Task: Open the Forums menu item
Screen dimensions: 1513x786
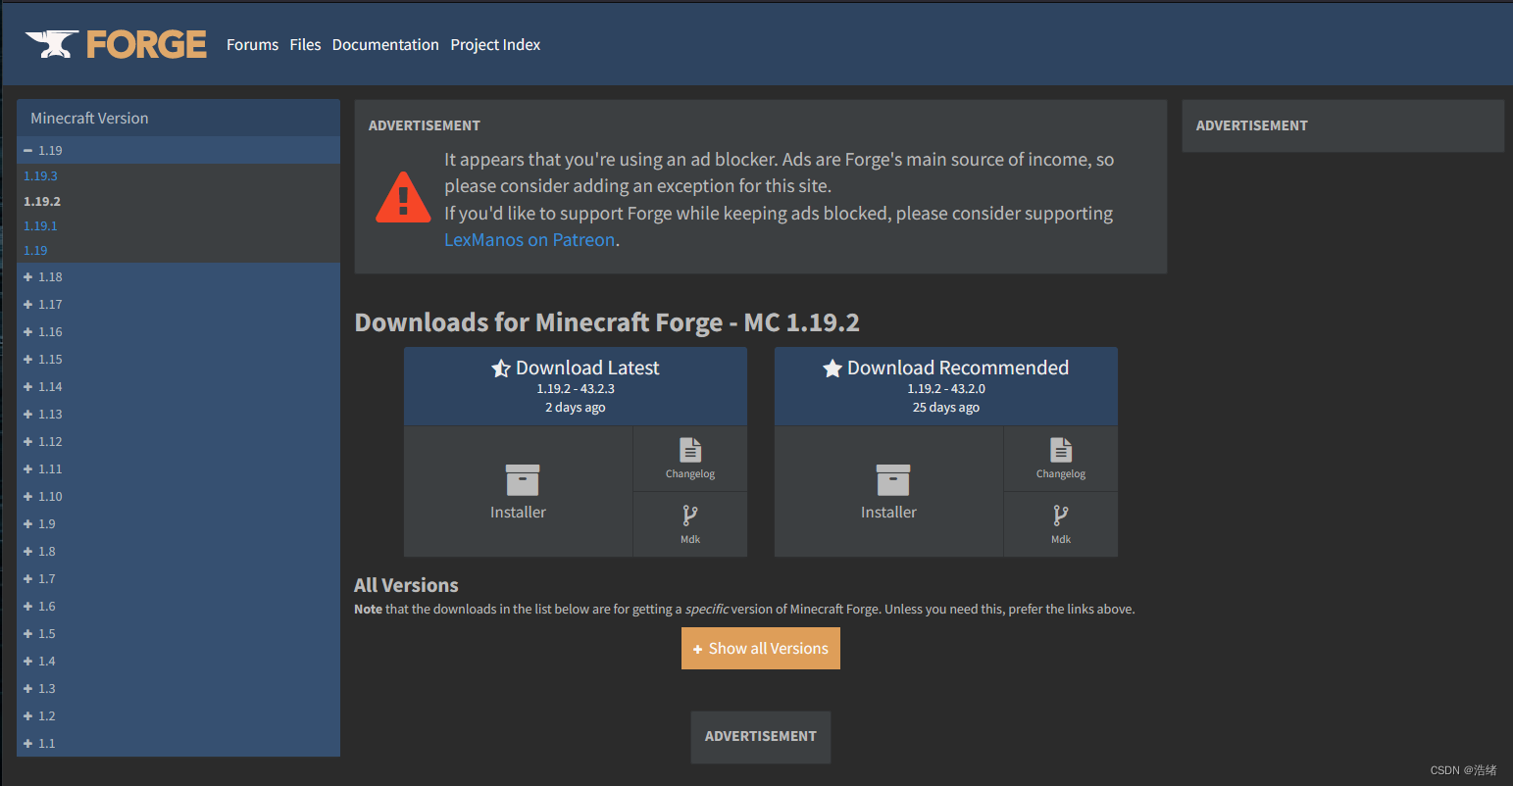Action: pos(252,45)
